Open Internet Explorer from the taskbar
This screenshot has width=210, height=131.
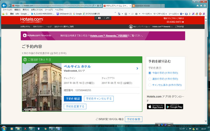[31, 129]
